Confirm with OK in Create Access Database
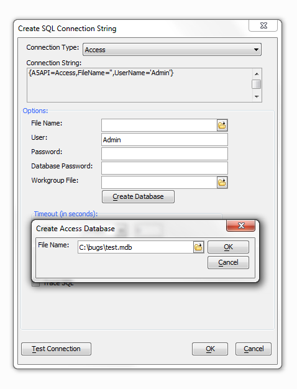 pyautogui.click(x=228, y=247)
